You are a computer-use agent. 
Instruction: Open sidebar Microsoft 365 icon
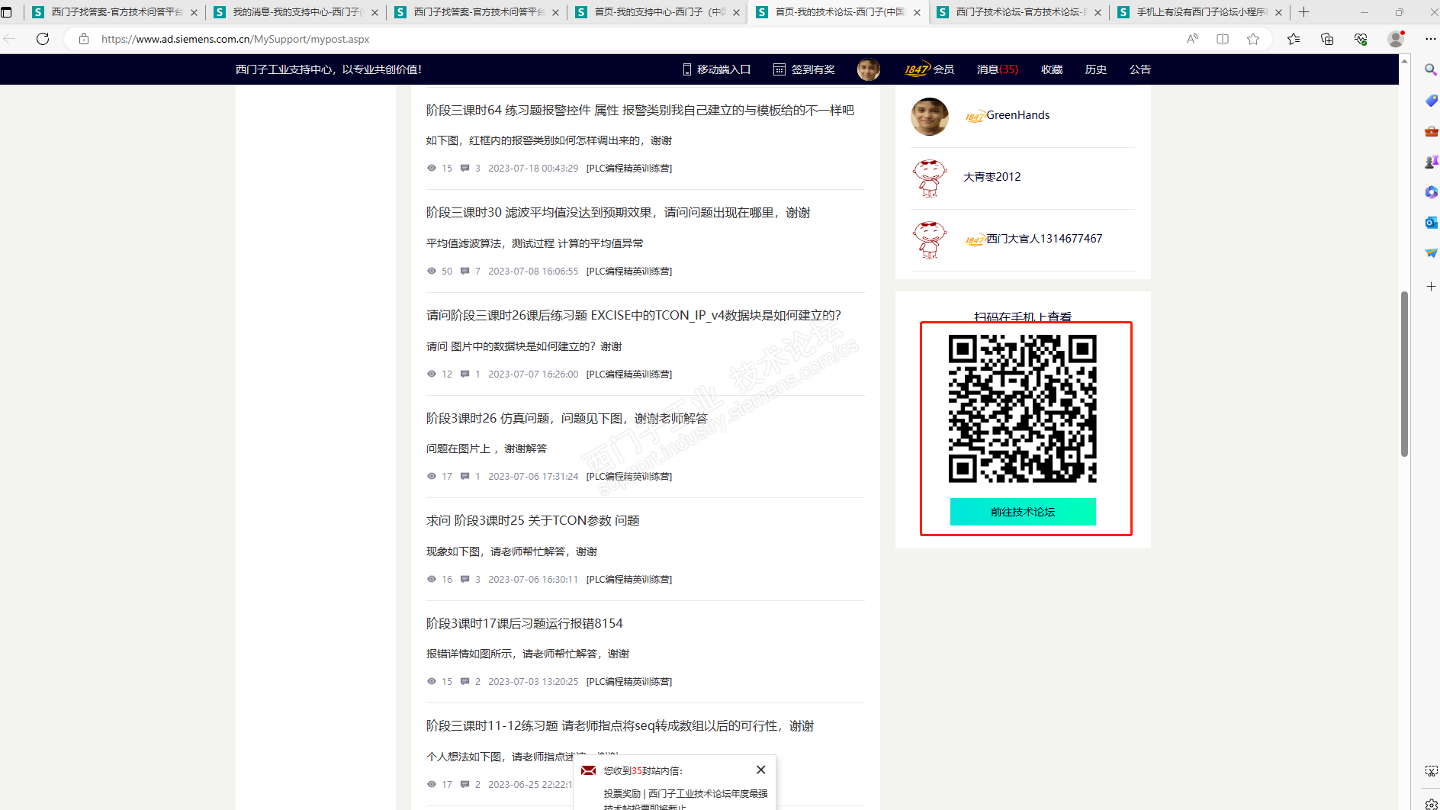point(1431,192)
